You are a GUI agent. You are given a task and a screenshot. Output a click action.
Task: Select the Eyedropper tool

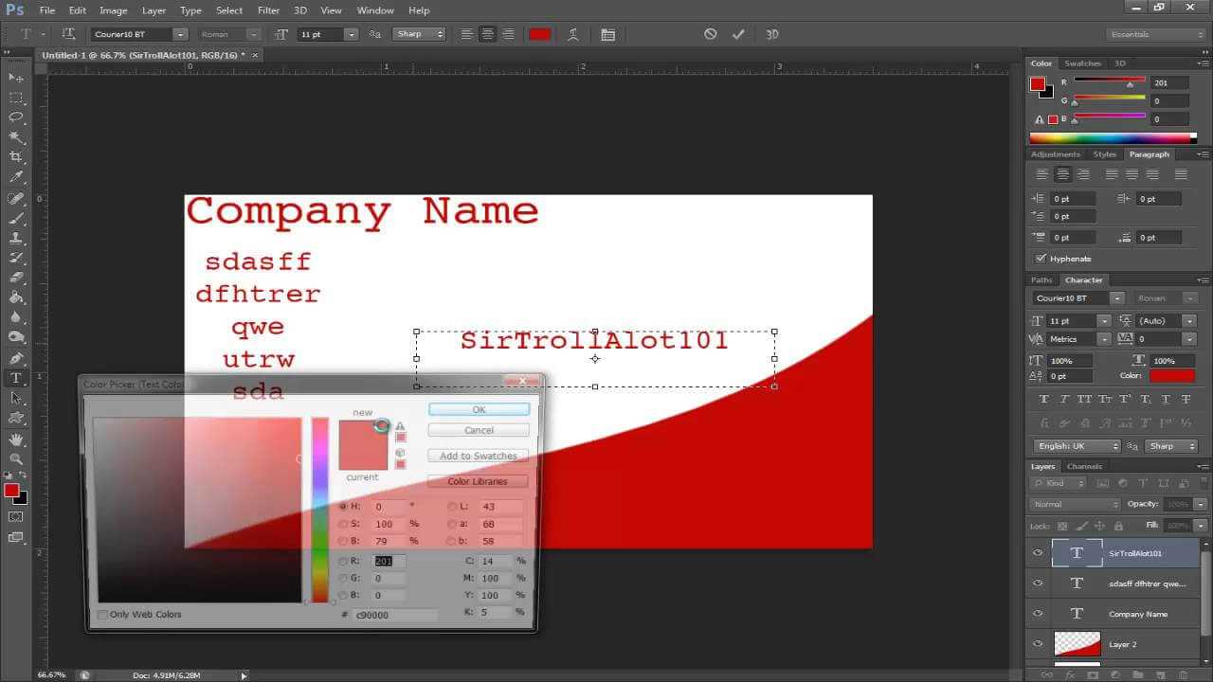[16, 177]
